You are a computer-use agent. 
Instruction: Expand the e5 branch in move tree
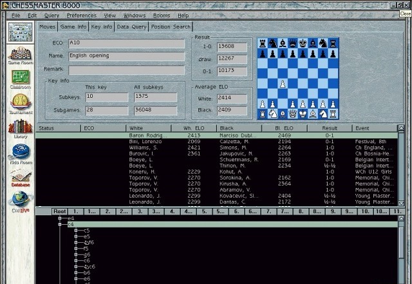[77, 236]
